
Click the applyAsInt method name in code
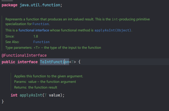31,95
